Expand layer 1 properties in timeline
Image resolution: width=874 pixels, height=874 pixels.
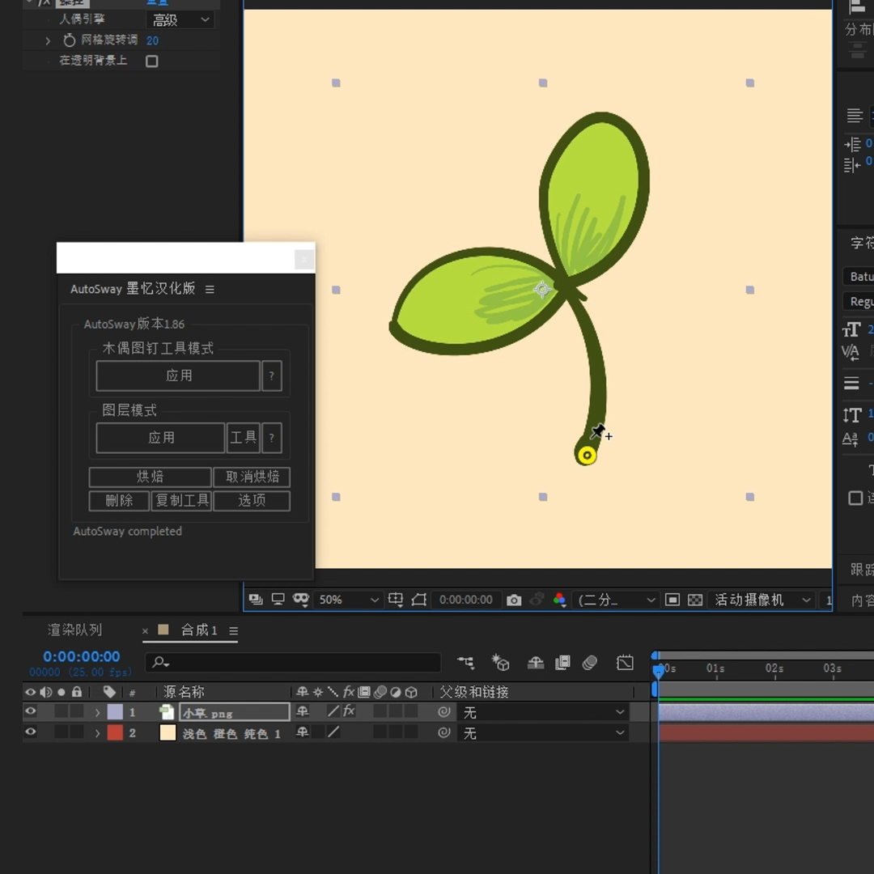click(x=98, y=712)
